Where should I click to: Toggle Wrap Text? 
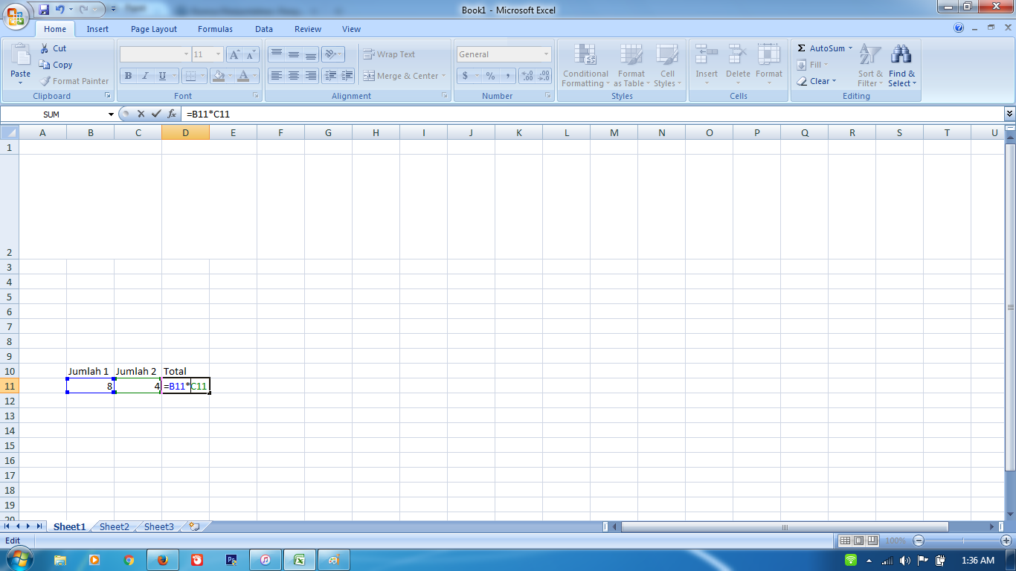(389, 54)
